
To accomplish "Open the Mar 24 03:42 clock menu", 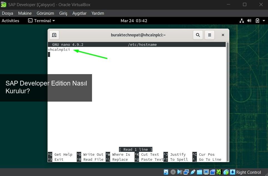I will [x=134, y=21].
